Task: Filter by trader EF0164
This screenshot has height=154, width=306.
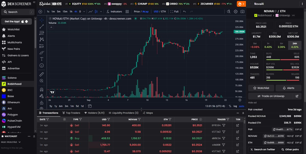Action: click(224, 125)
